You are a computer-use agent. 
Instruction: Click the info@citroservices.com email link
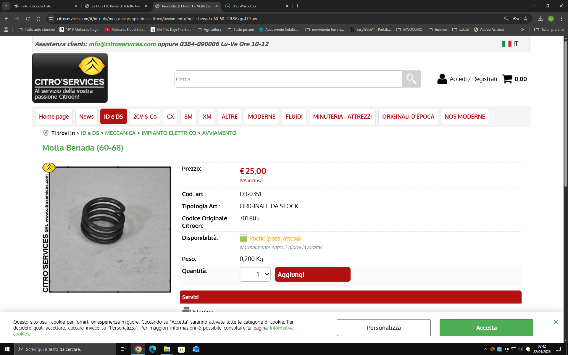click(122, 44)
